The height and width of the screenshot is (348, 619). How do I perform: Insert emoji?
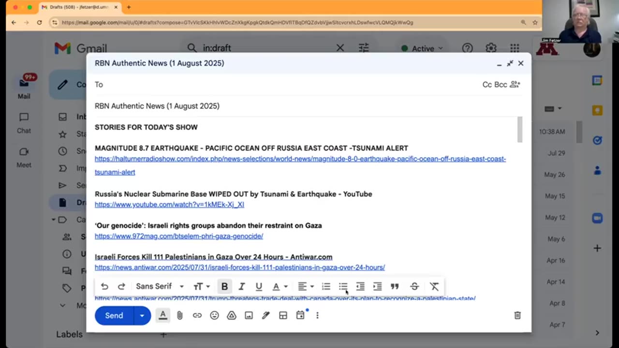[214, 316]
